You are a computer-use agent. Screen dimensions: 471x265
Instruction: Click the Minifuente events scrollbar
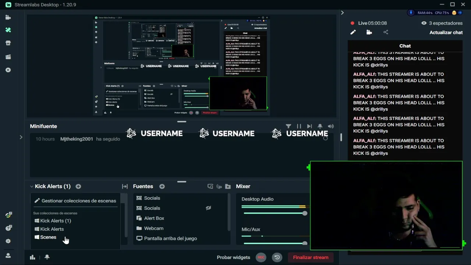coord(341,137)
